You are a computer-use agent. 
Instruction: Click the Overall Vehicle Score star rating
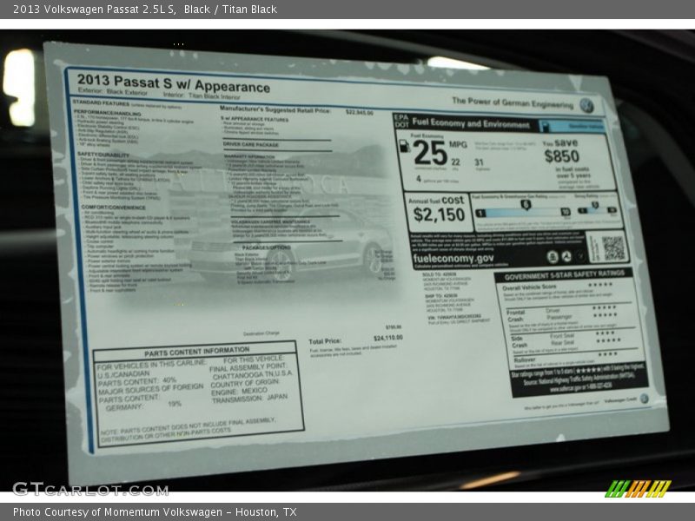pyautogui.click(x=599, y=285)
